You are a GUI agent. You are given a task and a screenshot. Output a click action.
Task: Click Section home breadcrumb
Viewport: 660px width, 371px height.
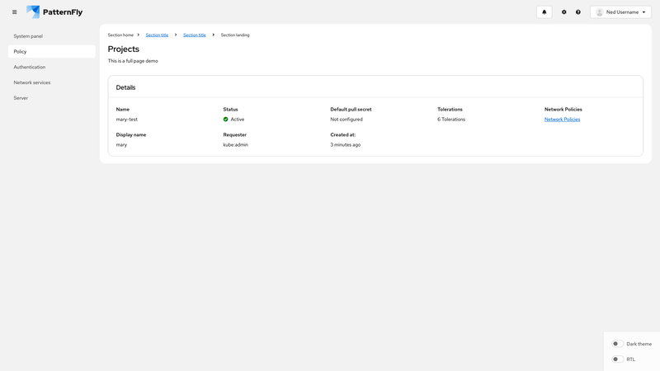(120, 35)
